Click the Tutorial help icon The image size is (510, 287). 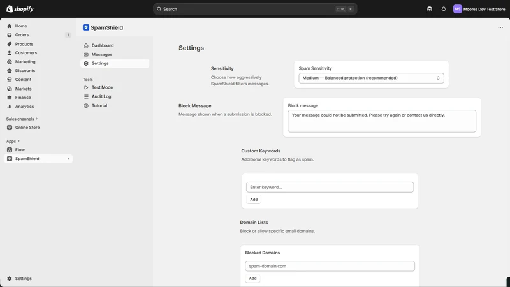pyautogui.click(x=86, y=105)
